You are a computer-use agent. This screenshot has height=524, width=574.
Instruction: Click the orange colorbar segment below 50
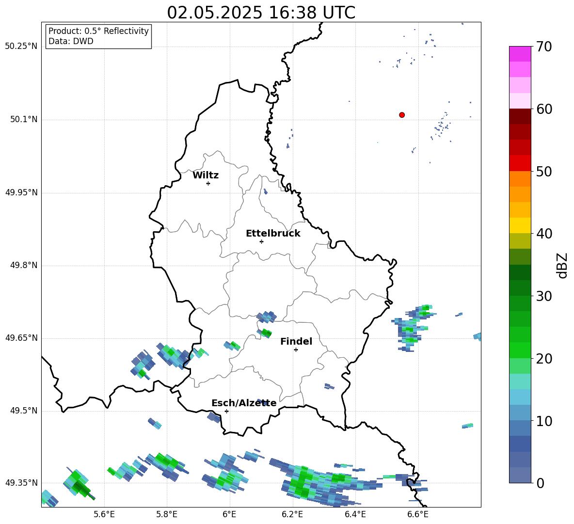[x=520, y=178]
